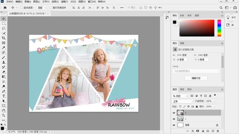Select the History Brush tool

(x=3, y=67)
